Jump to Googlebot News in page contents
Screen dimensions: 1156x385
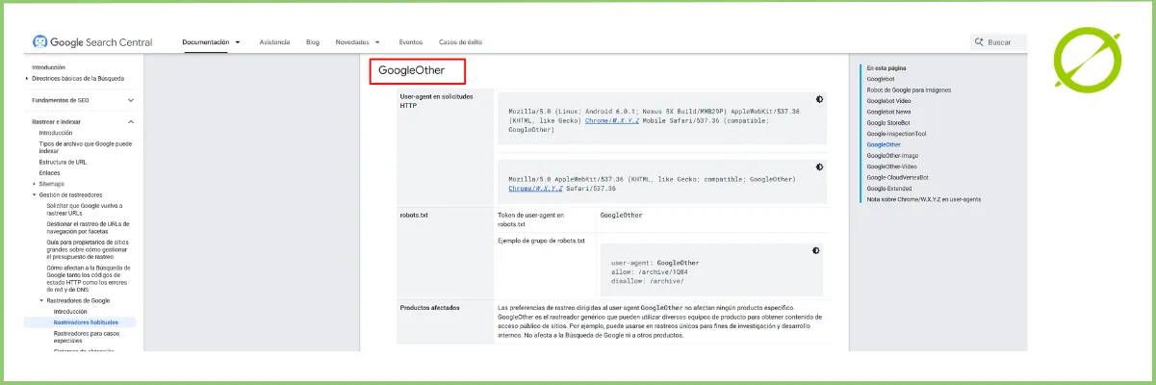tap(888, 112)
